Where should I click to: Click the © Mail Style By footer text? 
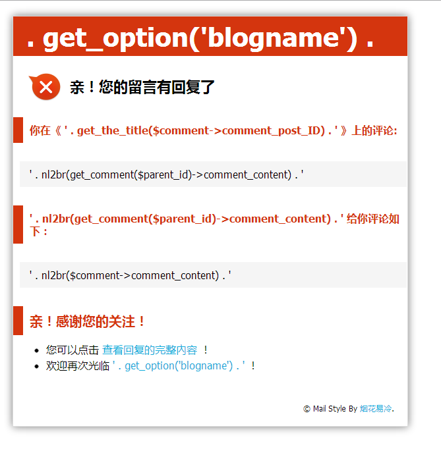pyautogui.click(x=330, y=408)
